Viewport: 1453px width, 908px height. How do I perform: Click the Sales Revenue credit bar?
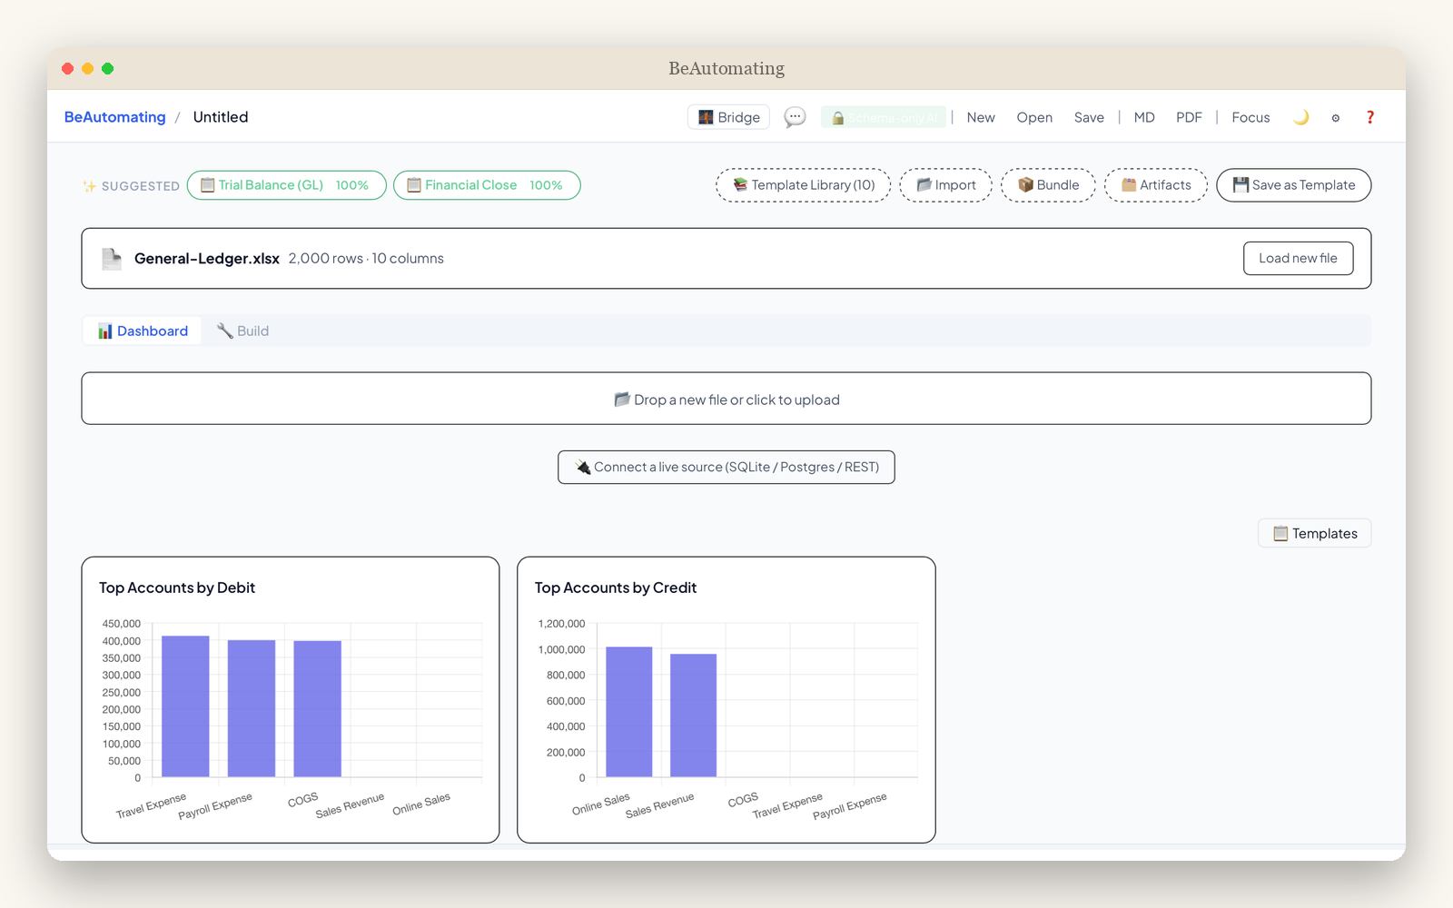(694, 716)
